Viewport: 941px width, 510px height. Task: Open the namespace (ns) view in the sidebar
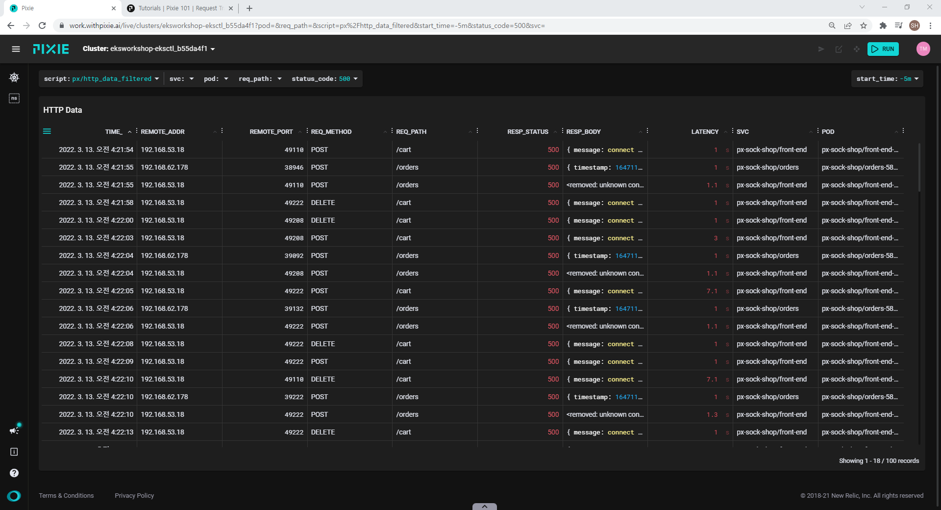pyautogui.click(x=14, y=99)
